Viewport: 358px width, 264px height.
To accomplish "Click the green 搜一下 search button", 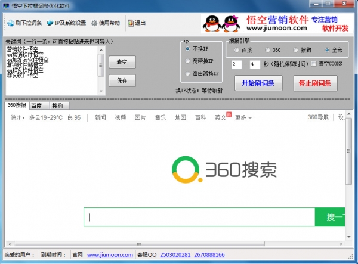I will coord(330,217).
